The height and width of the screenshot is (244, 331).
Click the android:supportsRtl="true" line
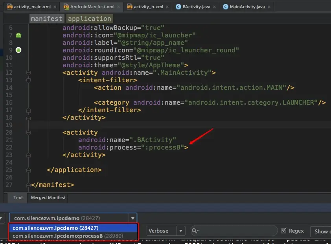point(113,58)
